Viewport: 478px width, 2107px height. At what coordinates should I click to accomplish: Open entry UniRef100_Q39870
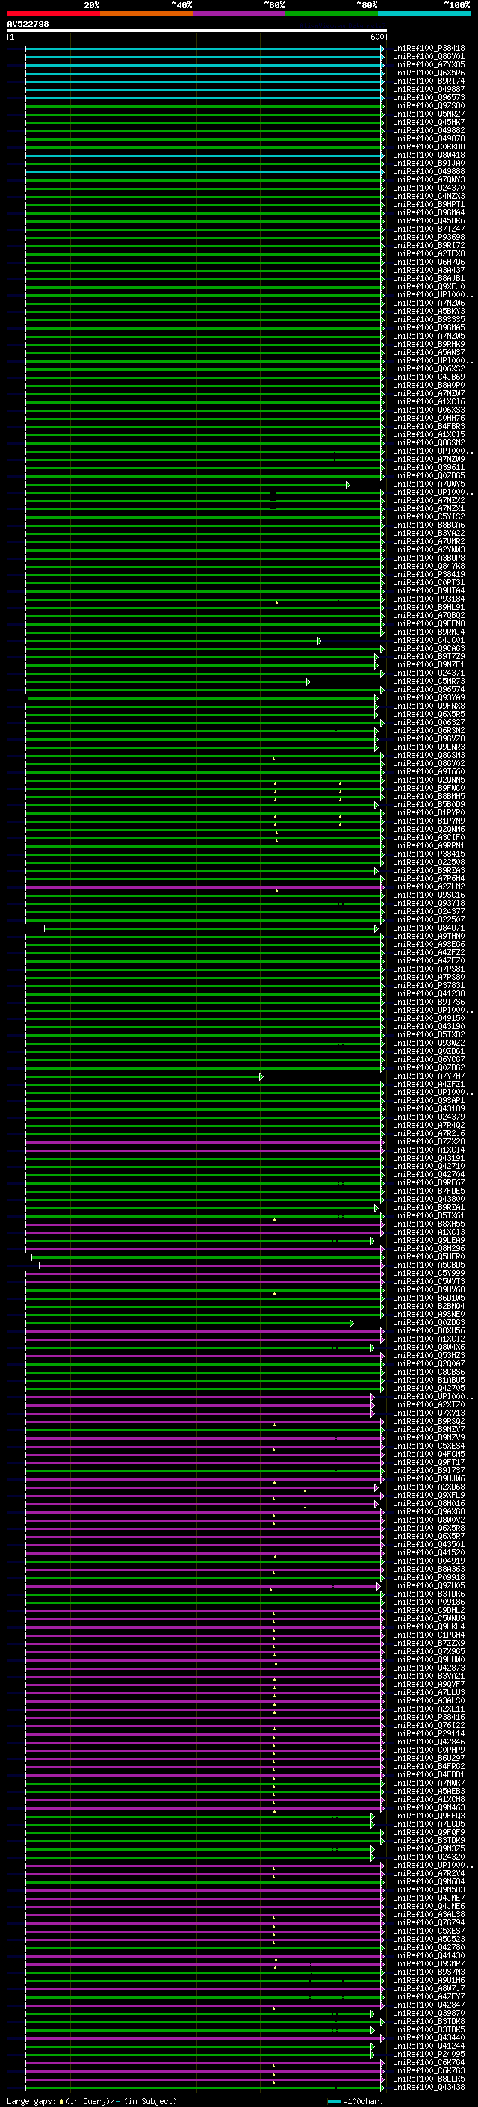[428, 2013]
